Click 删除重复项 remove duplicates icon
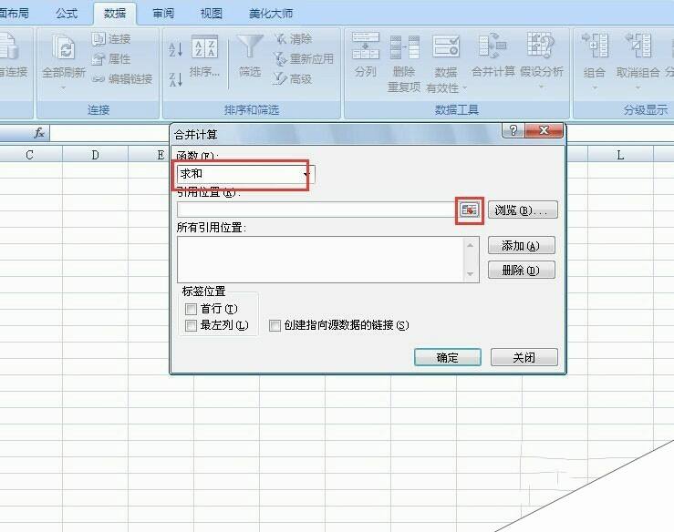This screenshot has width=674, height=532. pyautogui.click(x=404, y=47)
